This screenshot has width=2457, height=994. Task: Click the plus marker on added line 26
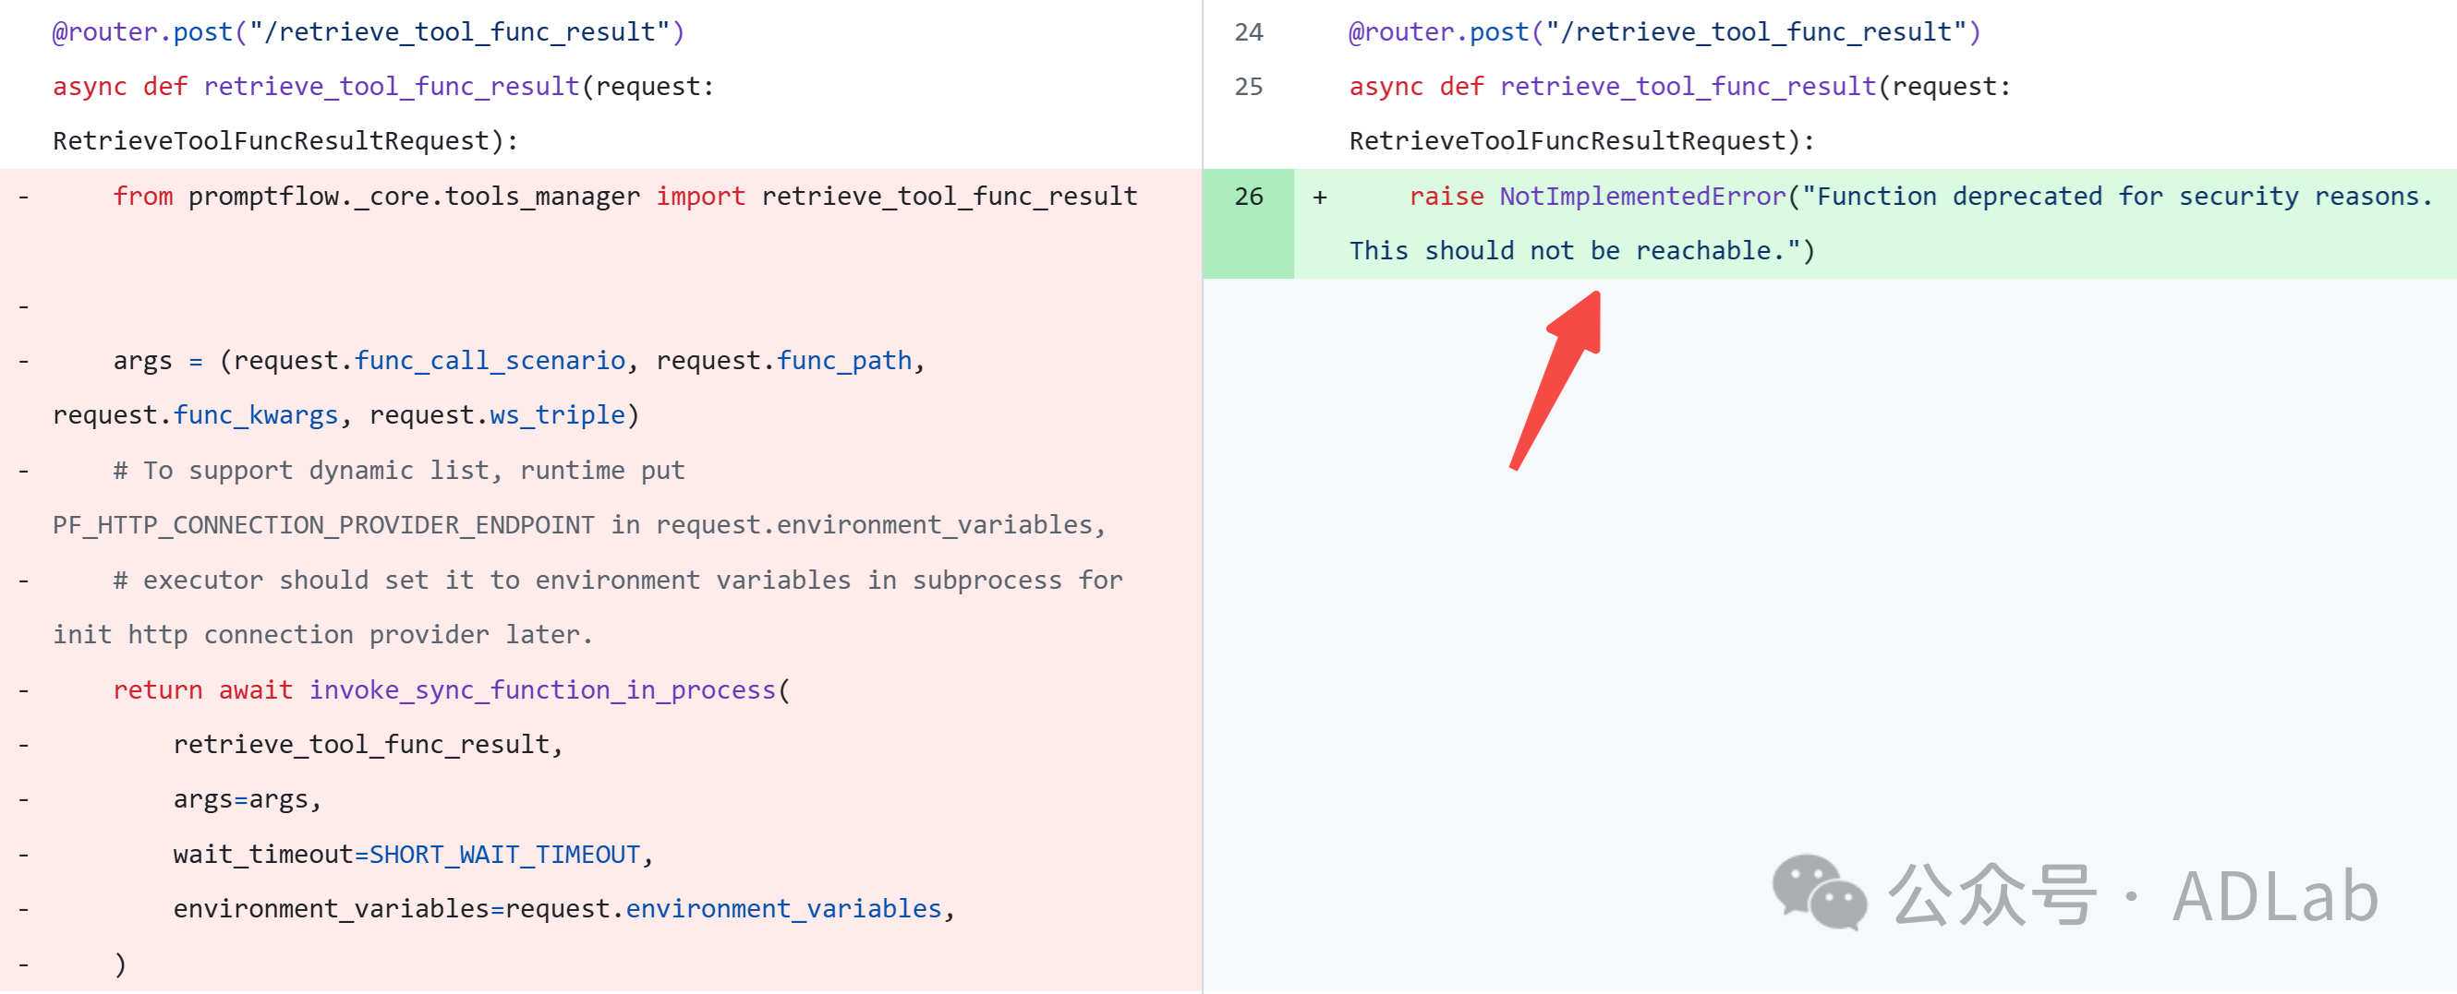point(1320,198)
